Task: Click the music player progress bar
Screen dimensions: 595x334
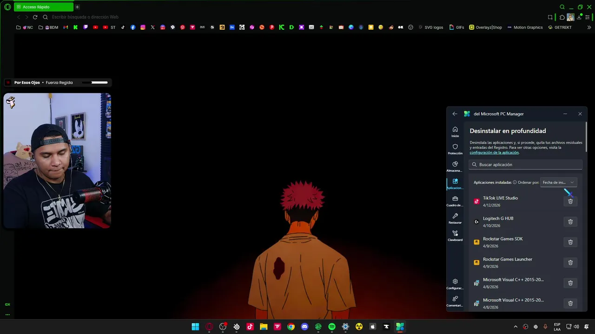Action: (95, 83)
